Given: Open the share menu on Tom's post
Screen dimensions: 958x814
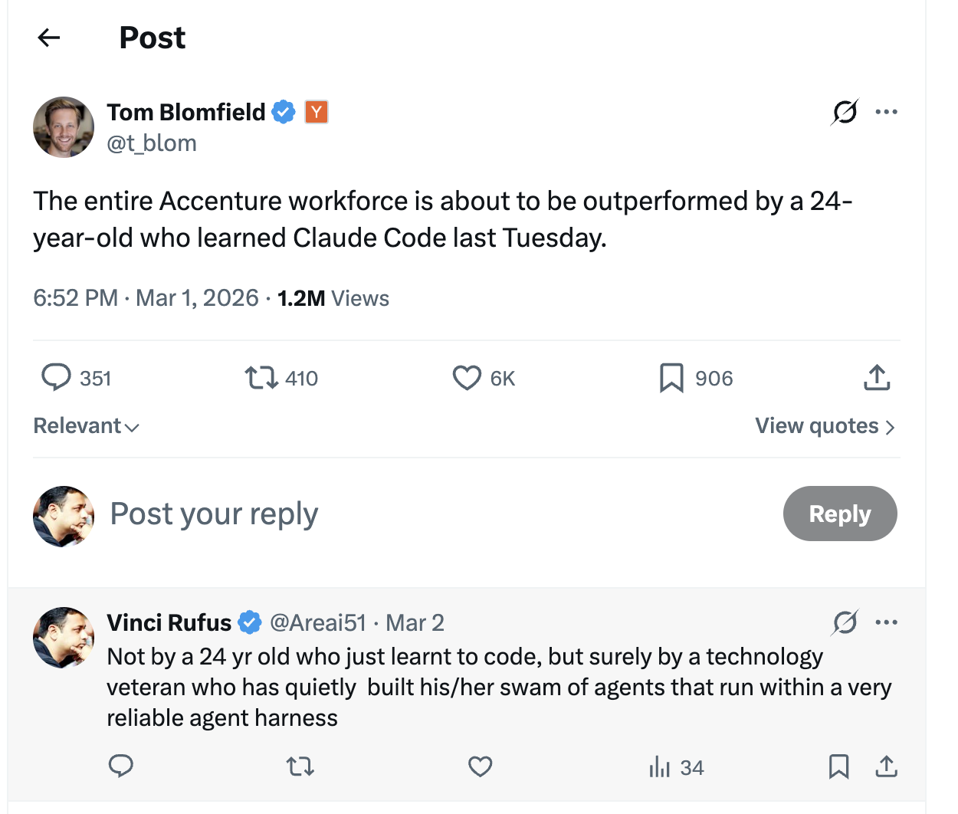Looking at the screenshot, I should click(x=877, y=377).
